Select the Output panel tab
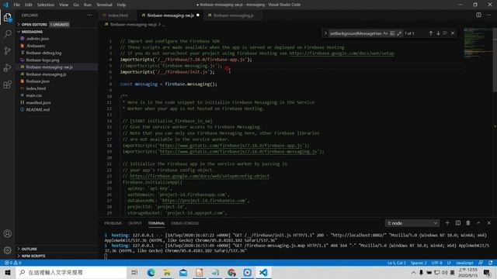 click(134, 223)
